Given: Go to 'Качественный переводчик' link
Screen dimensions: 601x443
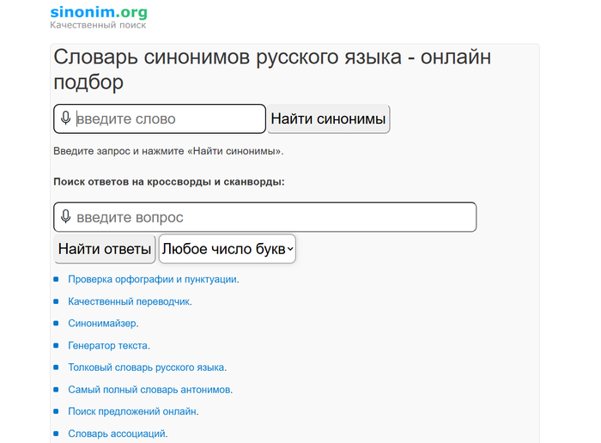Looking at the screenshot, I should pos(130,301).
